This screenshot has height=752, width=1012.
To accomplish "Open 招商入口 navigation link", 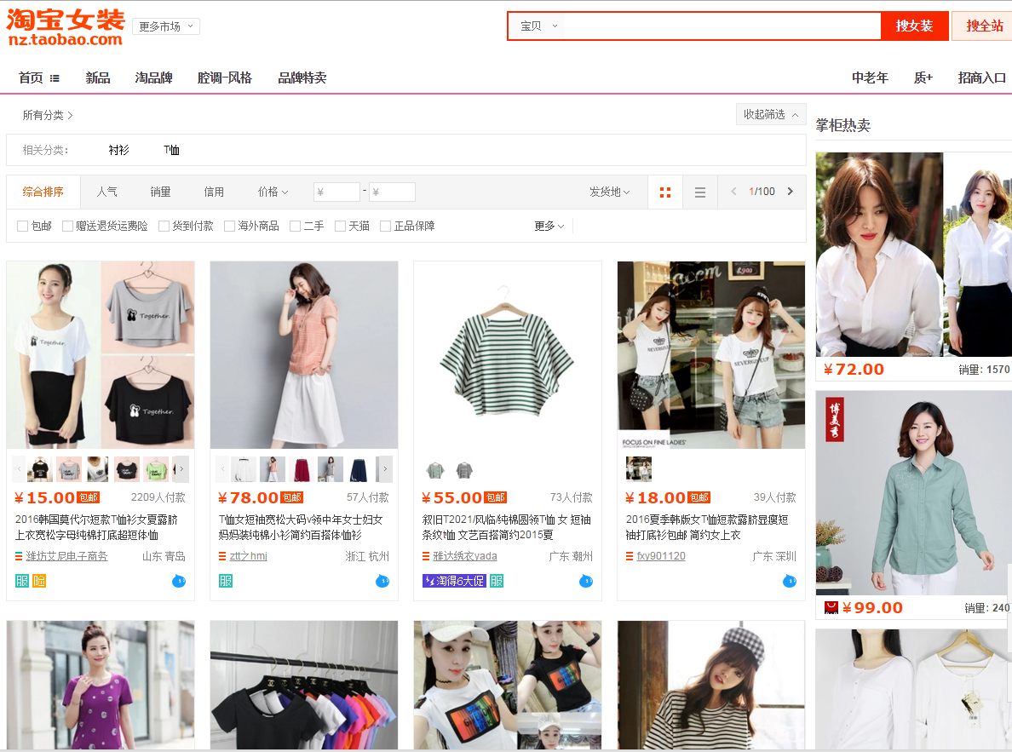I will pos(981,78).
